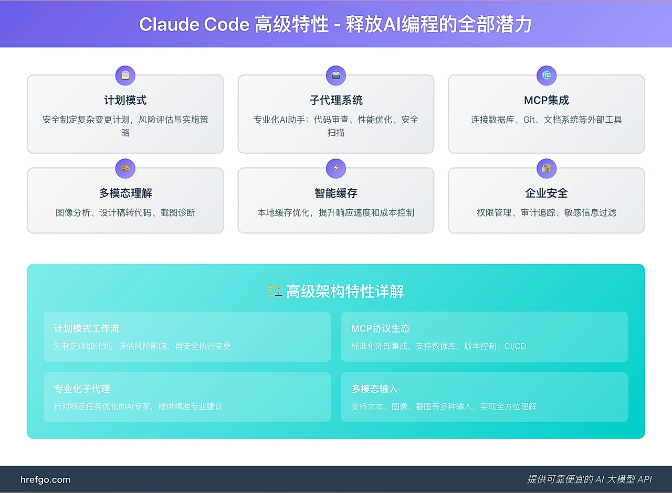Click the description 专业化AI助手：代码审查

(336, 126)
